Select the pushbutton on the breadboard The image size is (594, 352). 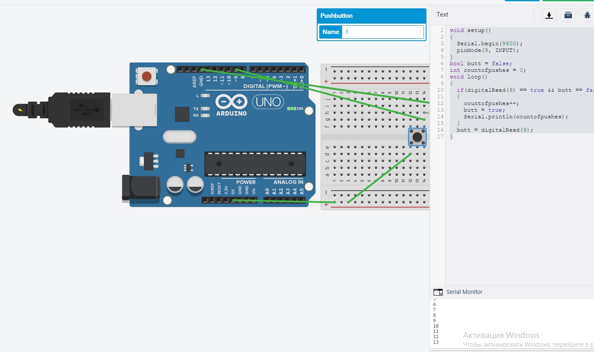(417, 137)
